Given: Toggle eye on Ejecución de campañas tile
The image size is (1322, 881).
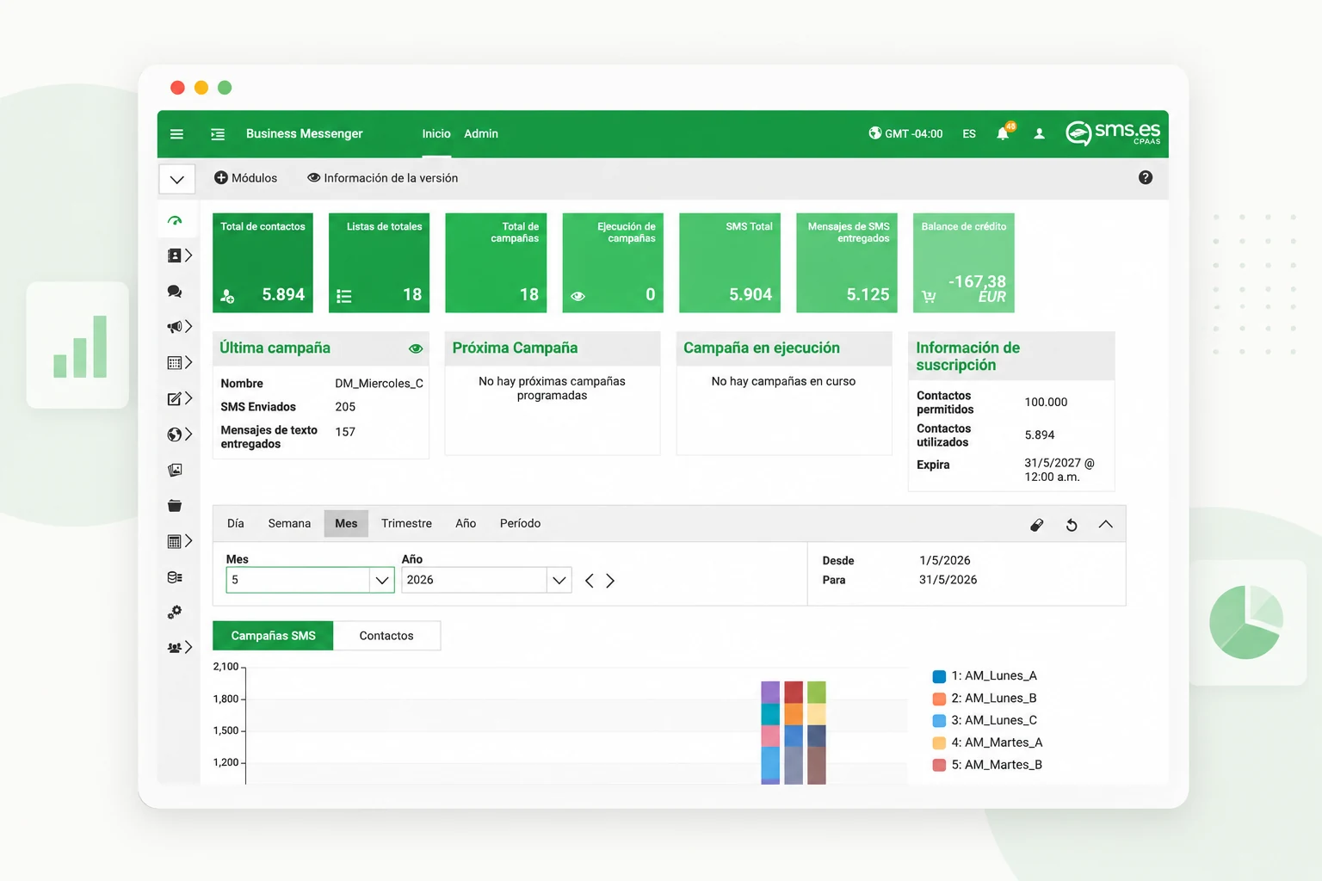Looking at the screenshot, I should (x=578, y=296).
